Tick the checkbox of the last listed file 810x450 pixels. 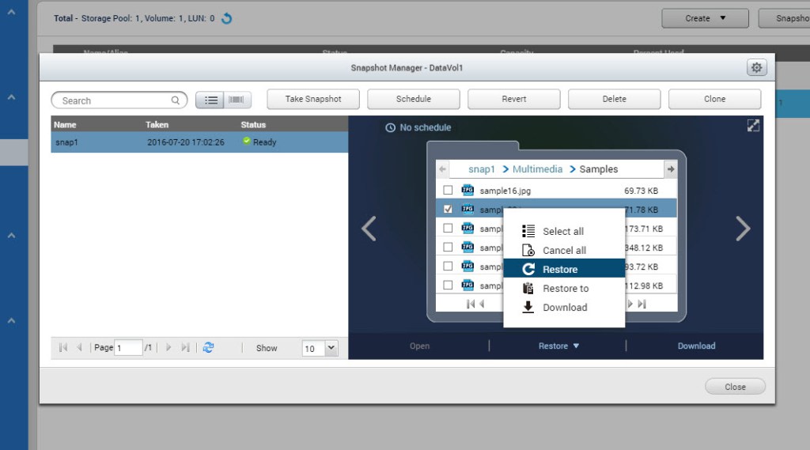[448, 286]
